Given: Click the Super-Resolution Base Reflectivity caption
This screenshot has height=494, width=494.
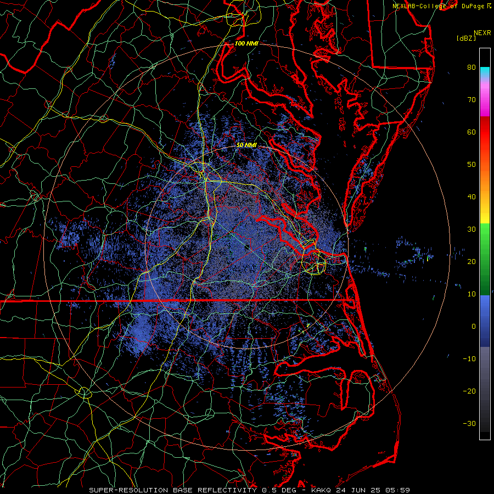Looking at the screenshot, I should 250,490.
